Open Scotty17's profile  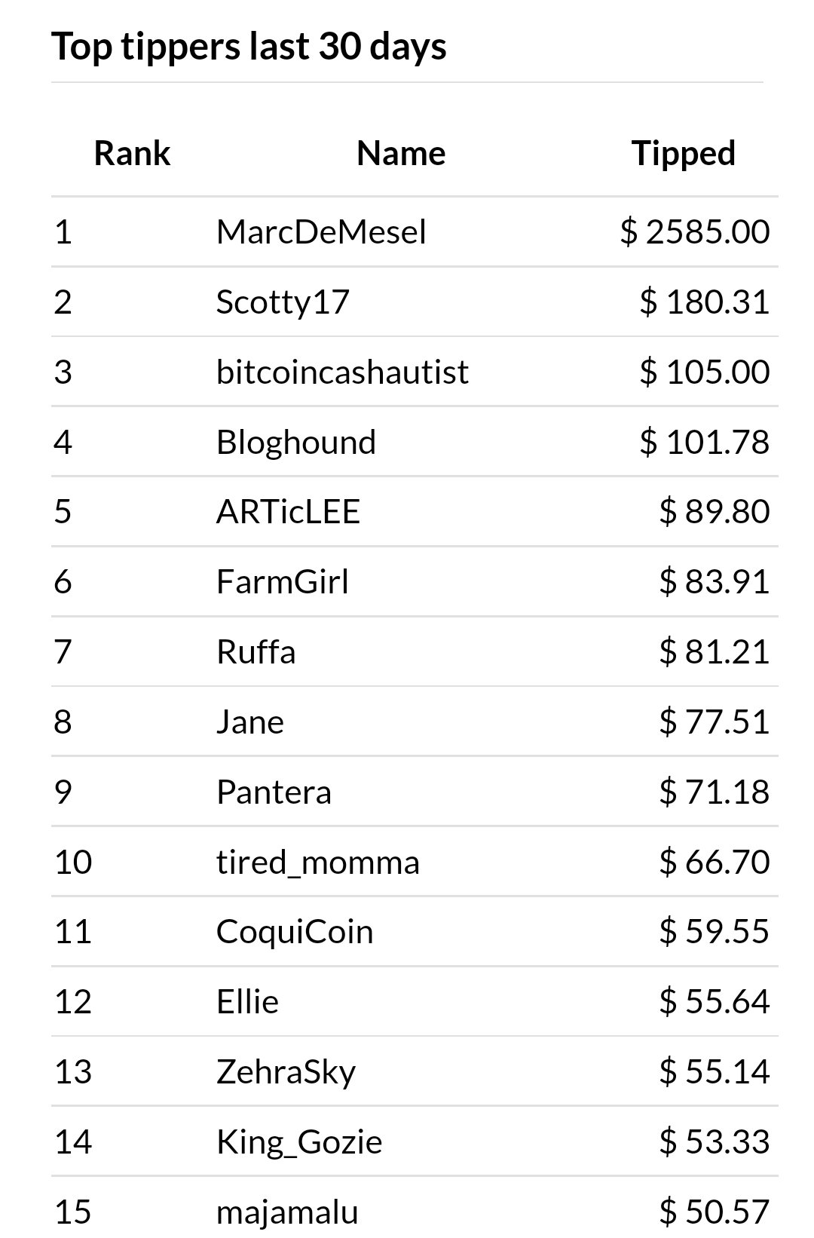(x=283, y=302)
